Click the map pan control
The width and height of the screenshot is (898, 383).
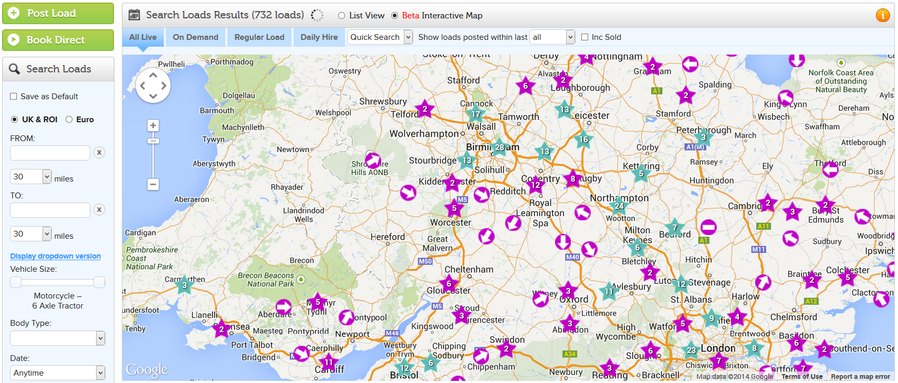[153, 85]
